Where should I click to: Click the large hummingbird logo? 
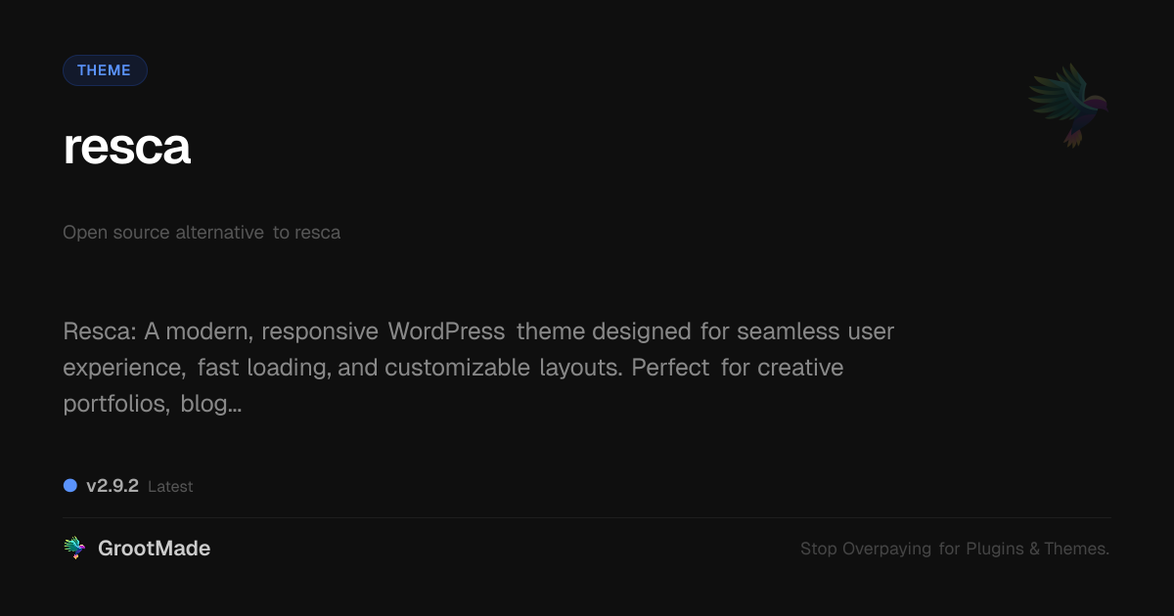(x=1068, y=105)
